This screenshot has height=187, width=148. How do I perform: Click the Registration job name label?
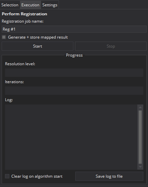click(23, 21)
